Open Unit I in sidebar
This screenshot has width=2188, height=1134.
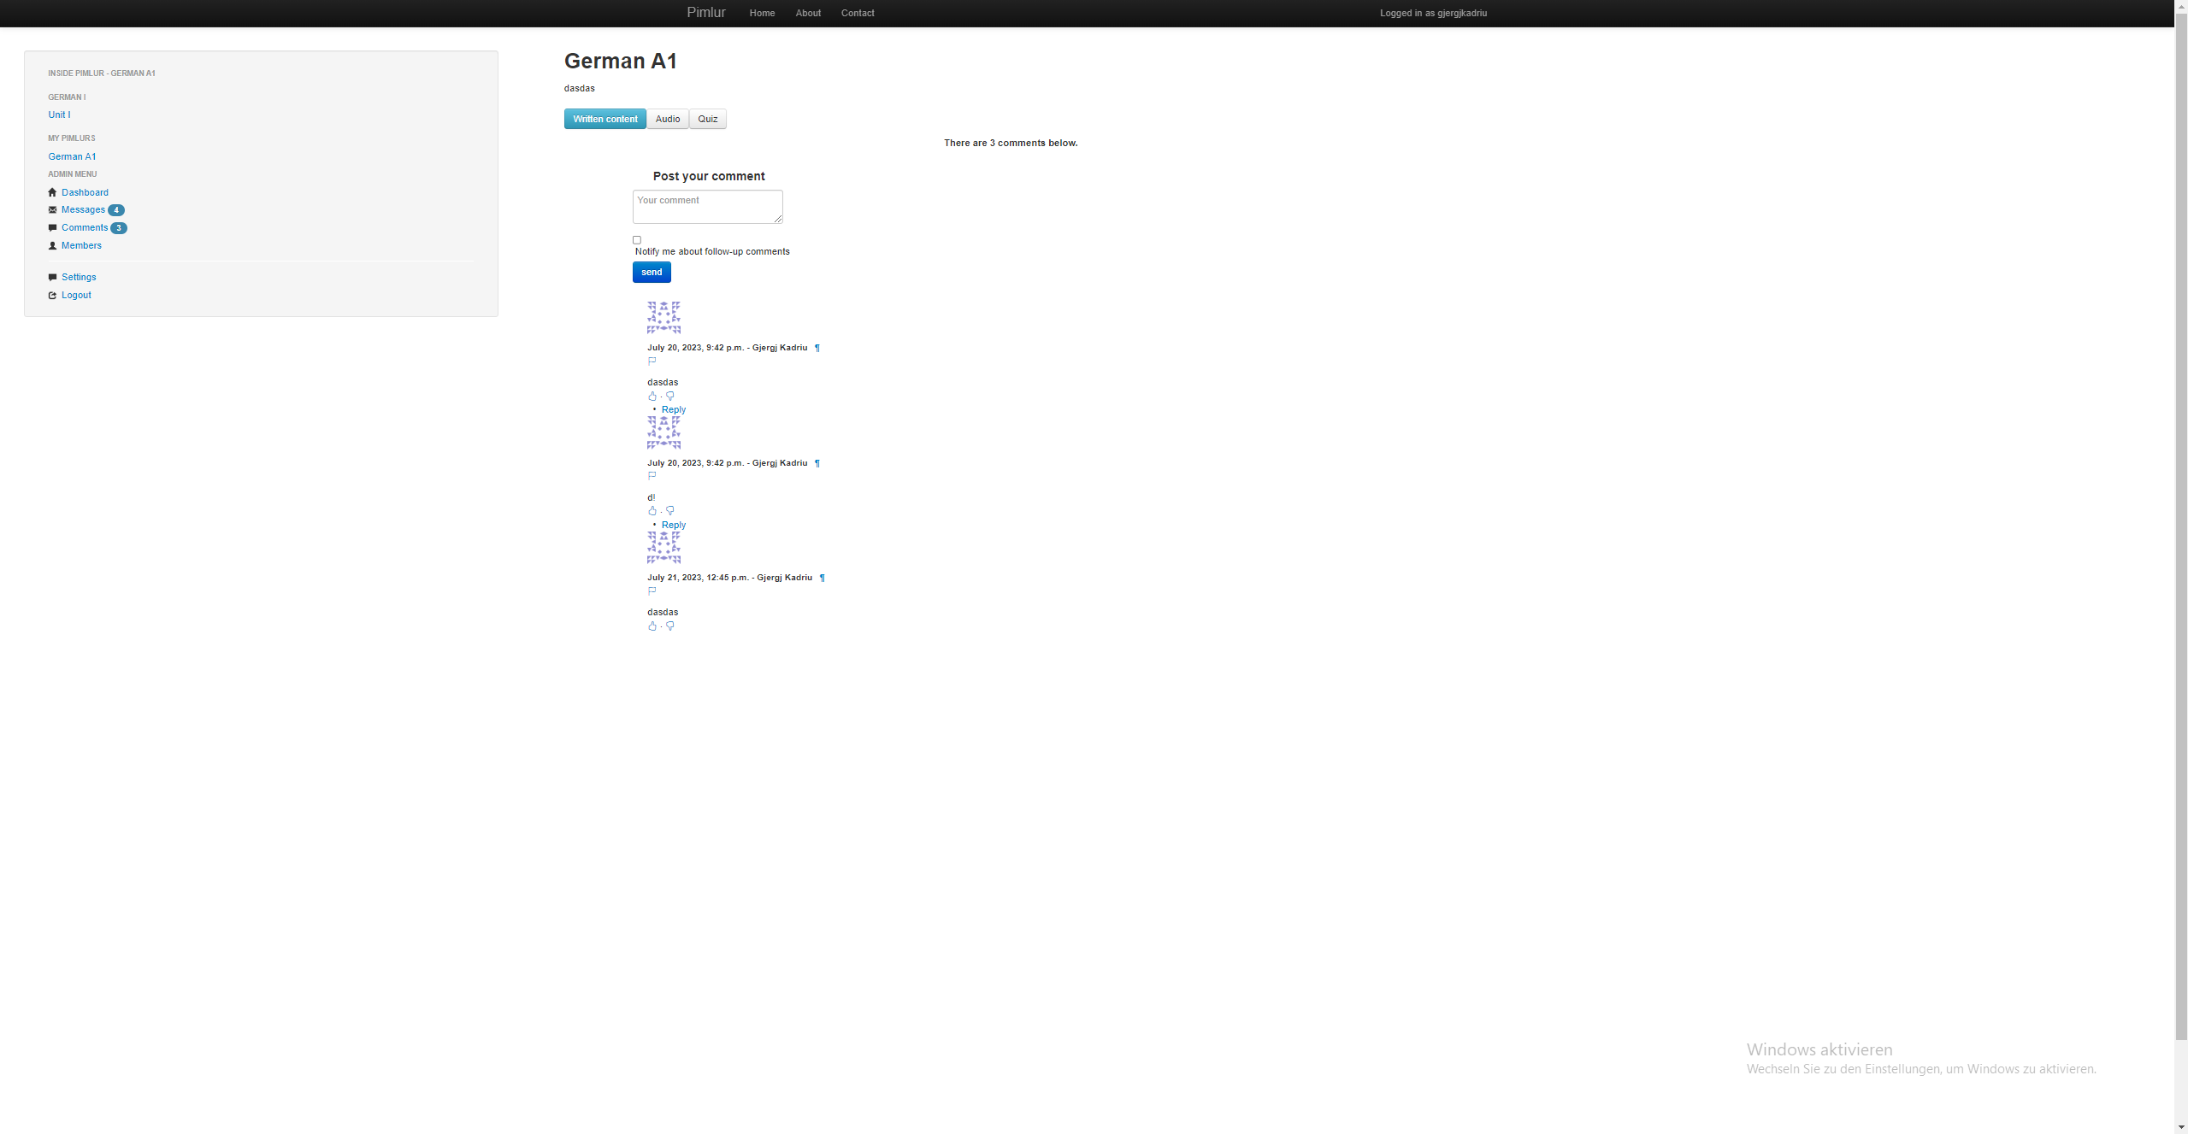(x=59, y=115)
